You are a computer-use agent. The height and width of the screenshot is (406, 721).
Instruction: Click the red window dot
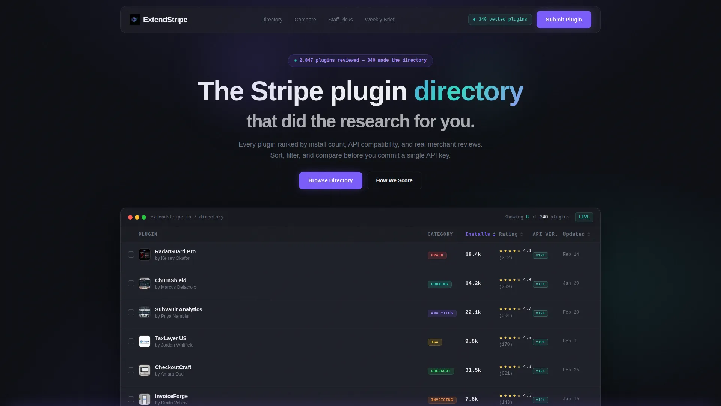[130, 217]
